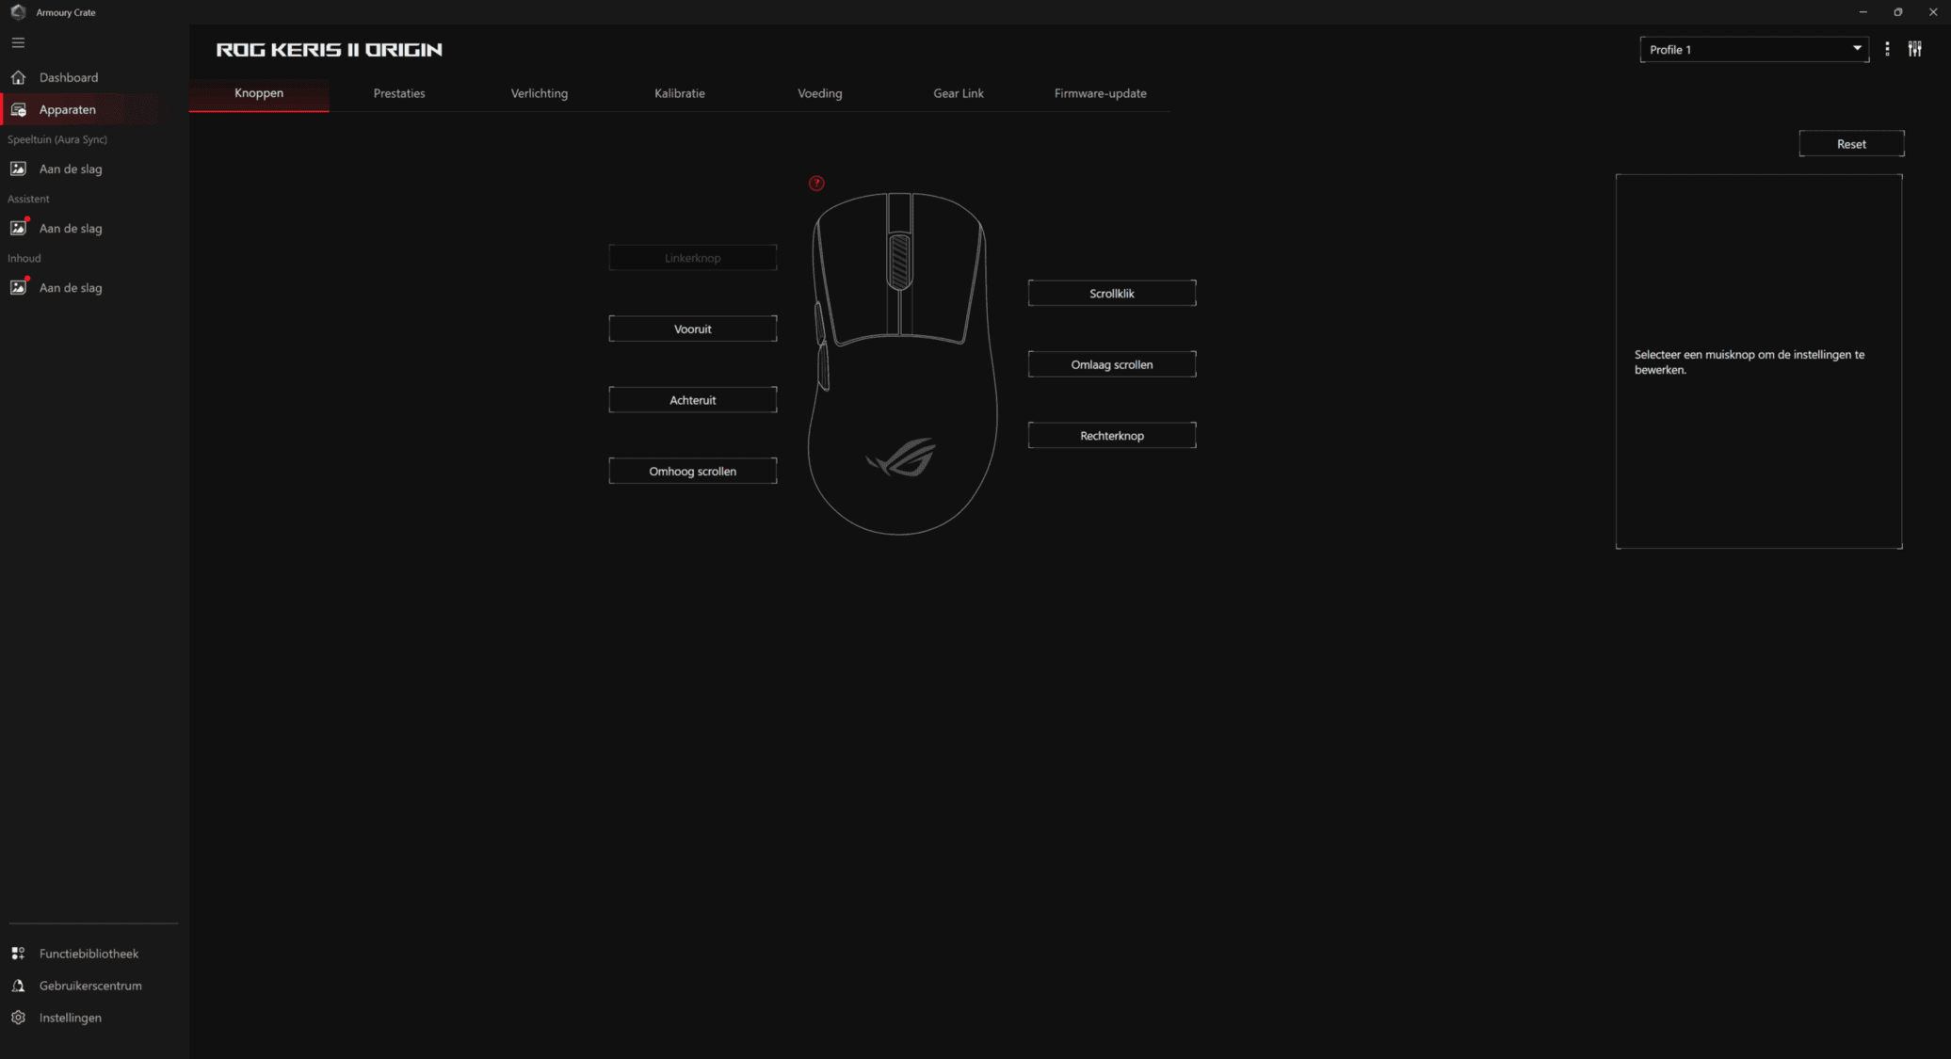Image resolution: width=1951 pixels, height=1059 pixels.
Task: Click the Reset button
Action: [x=1851, y=144]
